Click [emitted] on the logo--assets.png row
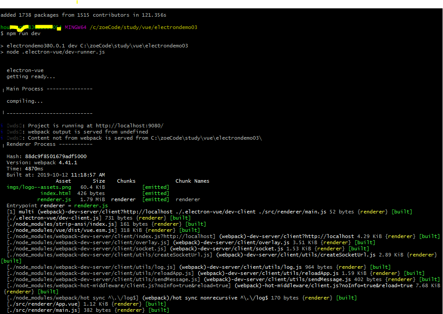Viewport: 443px width, 314px height. tap(156, 187)
